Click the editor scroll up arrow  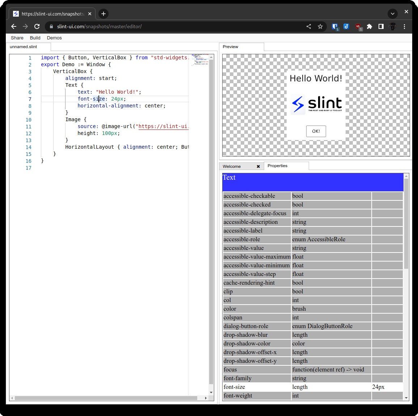click(x=211, y=57)
